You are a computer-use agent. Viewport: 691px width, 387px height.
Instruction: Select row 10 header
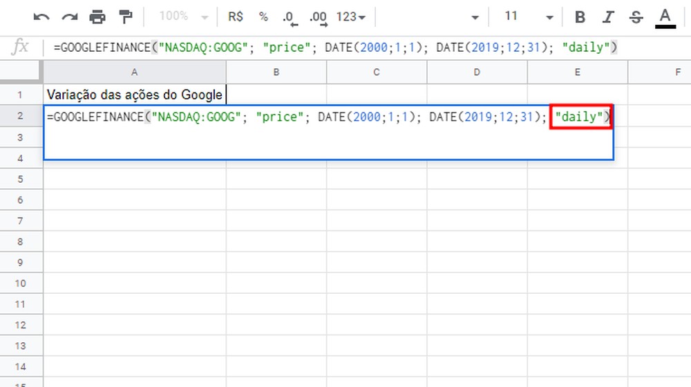20,284
